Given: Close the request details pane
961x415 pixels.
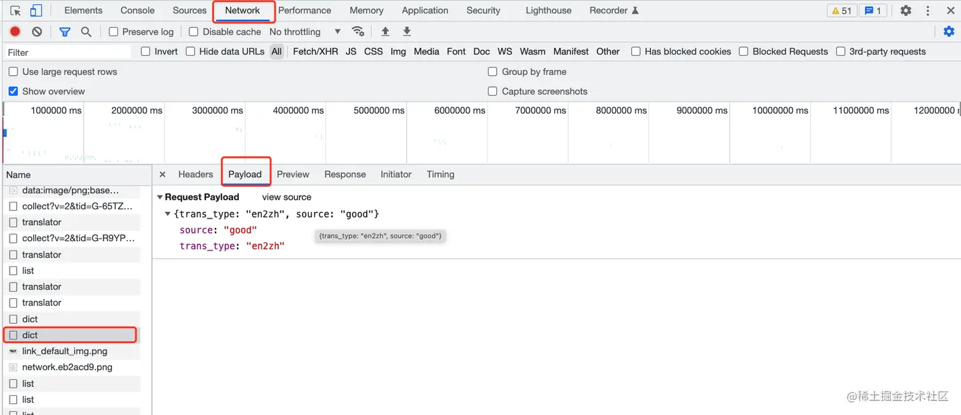Looking at the screenshot, I should click(163, 175).
